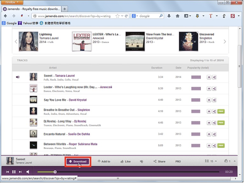Open the Firefox menu button

point(12,2)
